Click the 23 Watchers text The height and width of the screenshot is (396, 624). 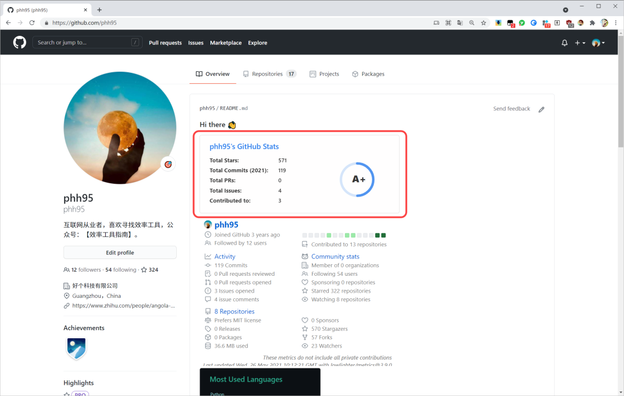[x=326, y=346]
